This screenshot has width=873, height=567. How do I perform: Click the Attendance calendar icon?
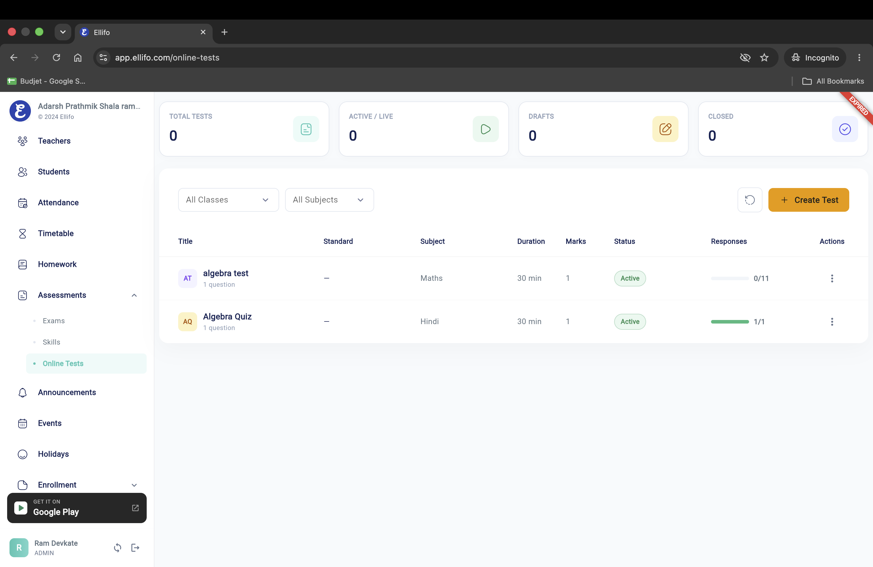(x=22, y=203)
